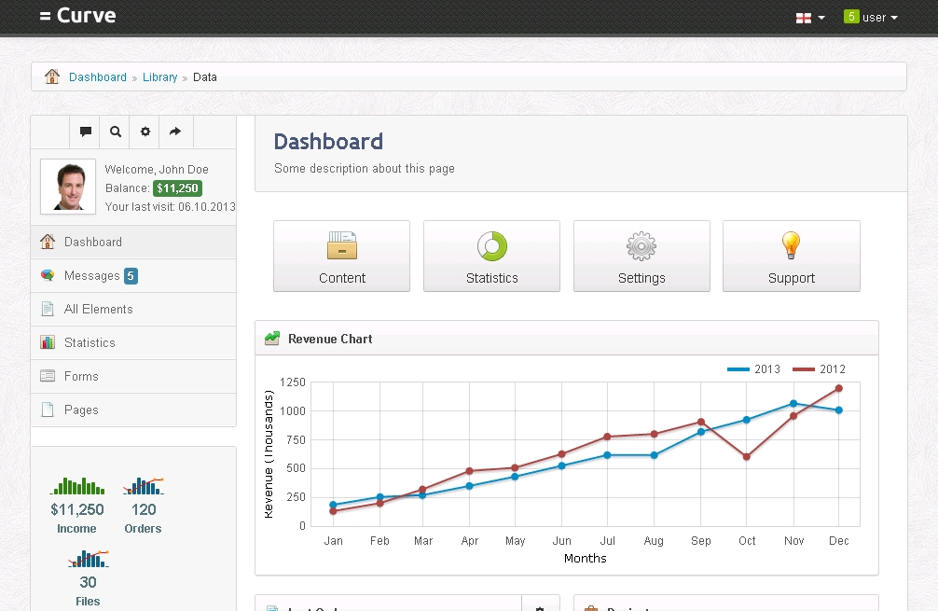Open the Settings gear tile
Viewport: 938px width, 611px height.
pyautogui.click(x=641, y=257)
